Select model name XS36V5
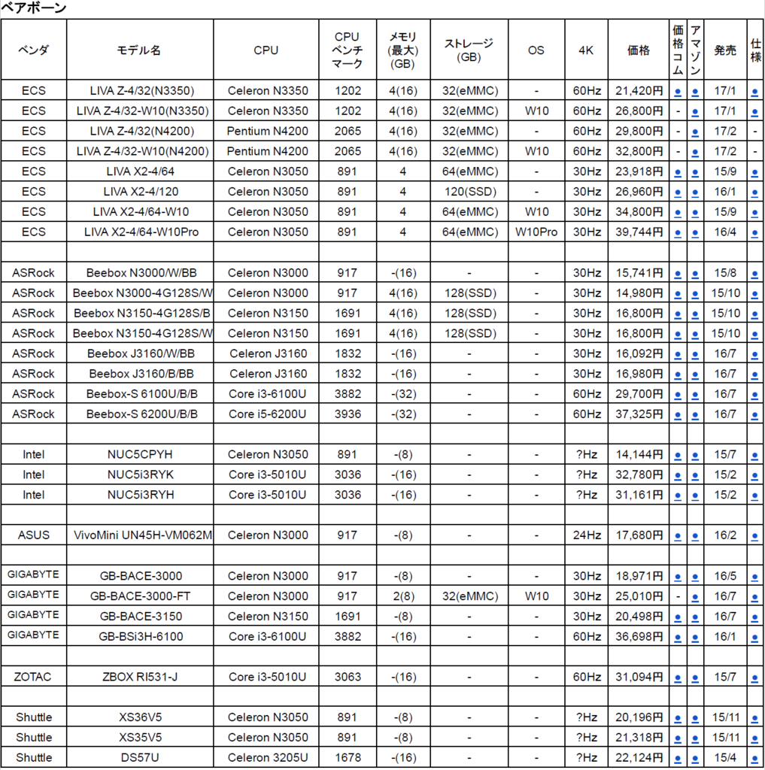The width and height of the screenshot is (765, 770). click(x=140, y=717)
